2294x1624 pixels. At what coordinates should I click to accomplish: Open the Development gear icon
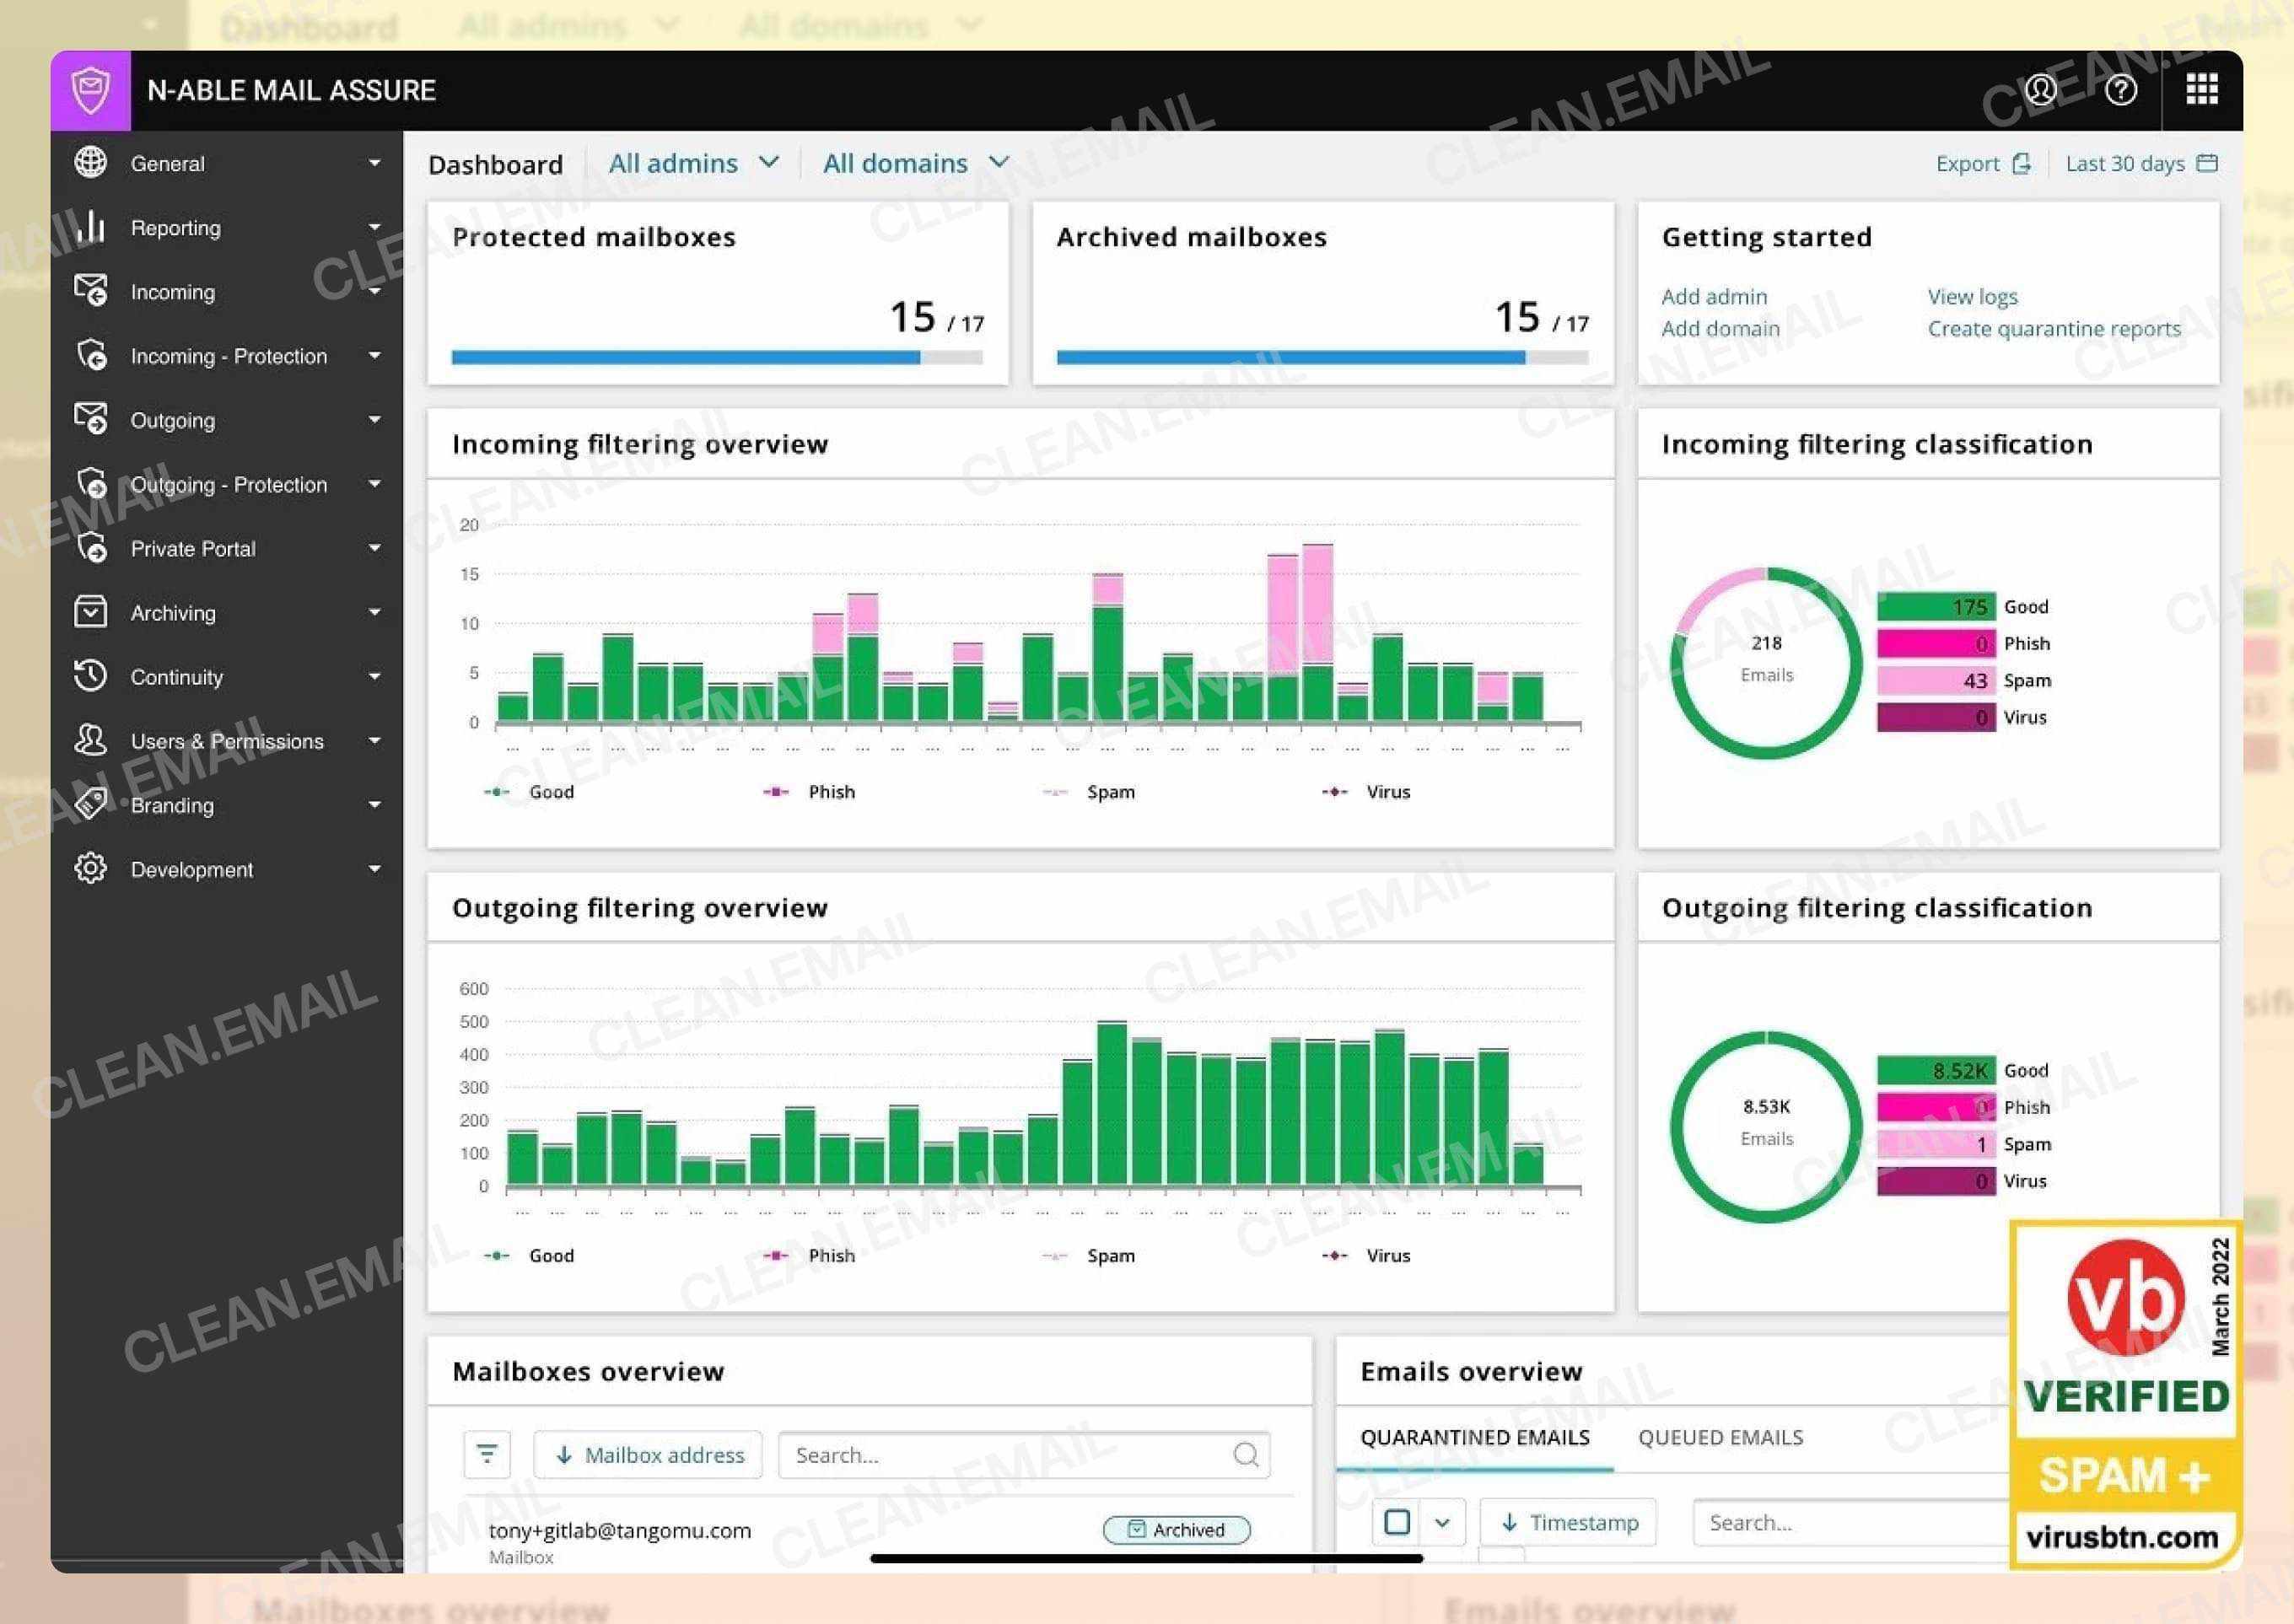pyautogui.click(x=90, y=869)
